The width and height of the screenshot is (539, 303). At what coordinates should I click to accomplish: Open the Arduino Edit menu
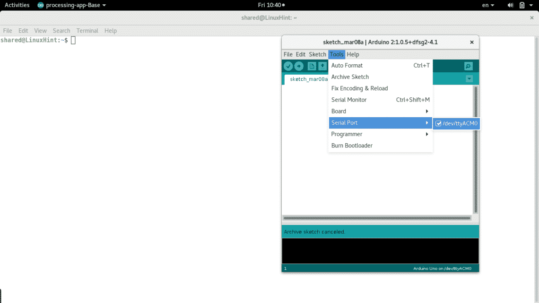pyautogui.click(x=300, y=54)
